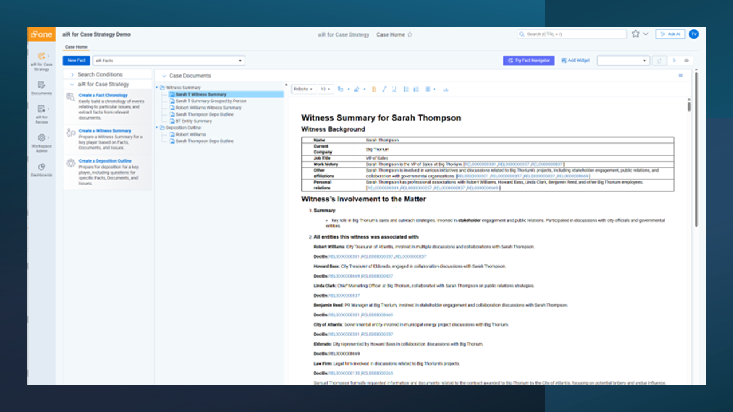The width and height of the screenshot is (733, 412).
Task: Open the Roboto font dropdown
Action: pyautogui.click(x=303, y=89)
